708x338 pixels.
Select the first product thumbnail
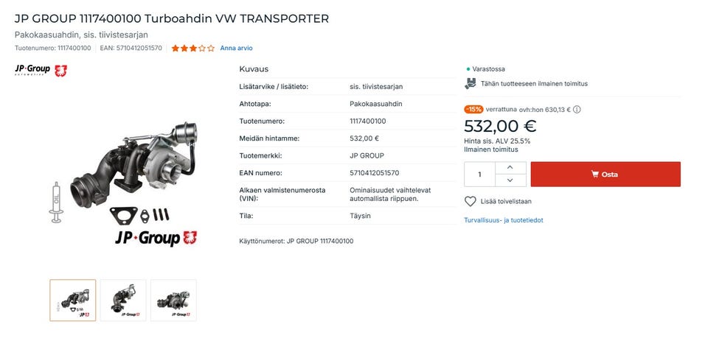tap(72, 300)
